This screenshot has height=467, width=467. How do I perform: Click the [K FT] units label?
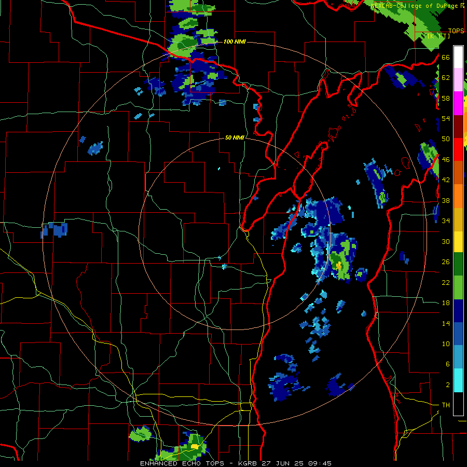(x=438, y=36)
